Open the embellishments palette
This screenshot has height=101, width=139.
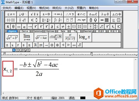point(34,14)
